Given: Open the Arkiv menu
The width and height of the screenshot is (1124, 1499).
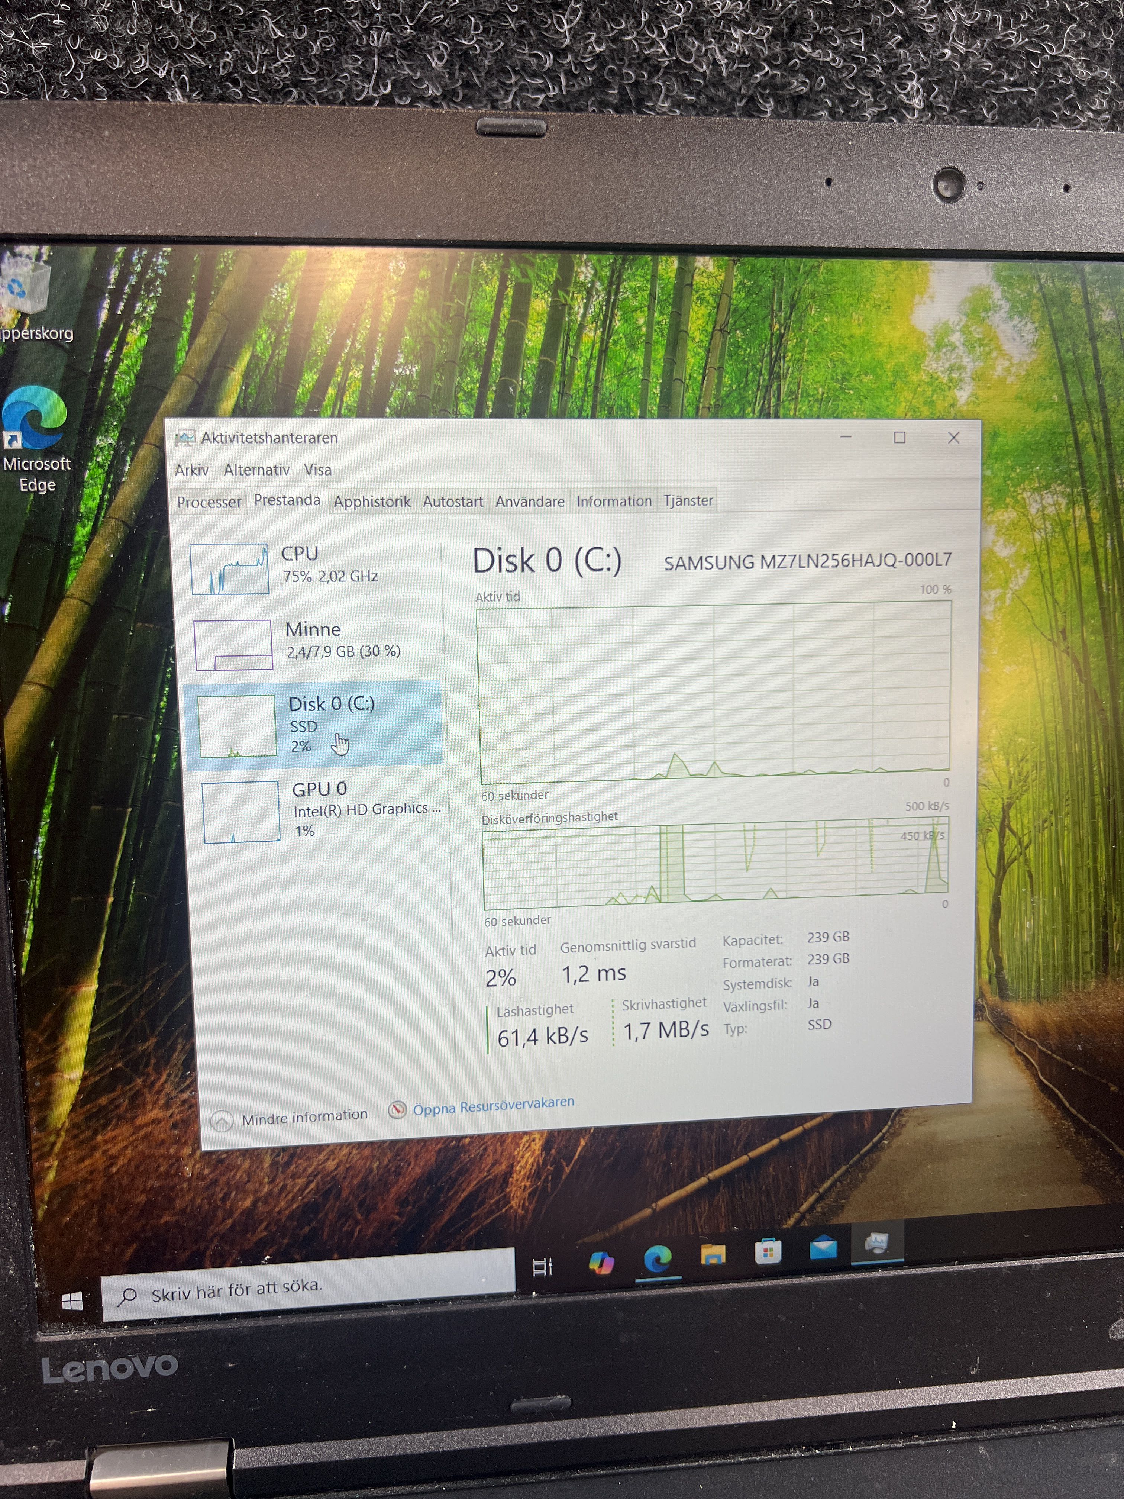Looking at the screenshot, I should (x=192, y=470).
